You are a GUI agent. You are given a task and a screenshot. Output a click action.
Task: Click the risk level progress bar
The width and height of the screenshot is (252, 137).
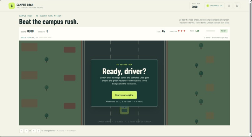[x=210, y=31]
